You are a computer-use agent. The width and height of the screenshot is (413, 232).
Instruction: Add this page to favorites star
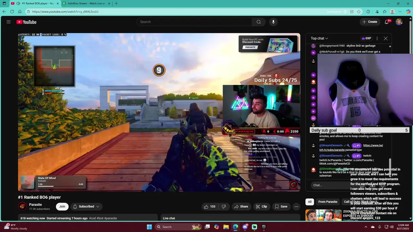click(x=359, y=12)
